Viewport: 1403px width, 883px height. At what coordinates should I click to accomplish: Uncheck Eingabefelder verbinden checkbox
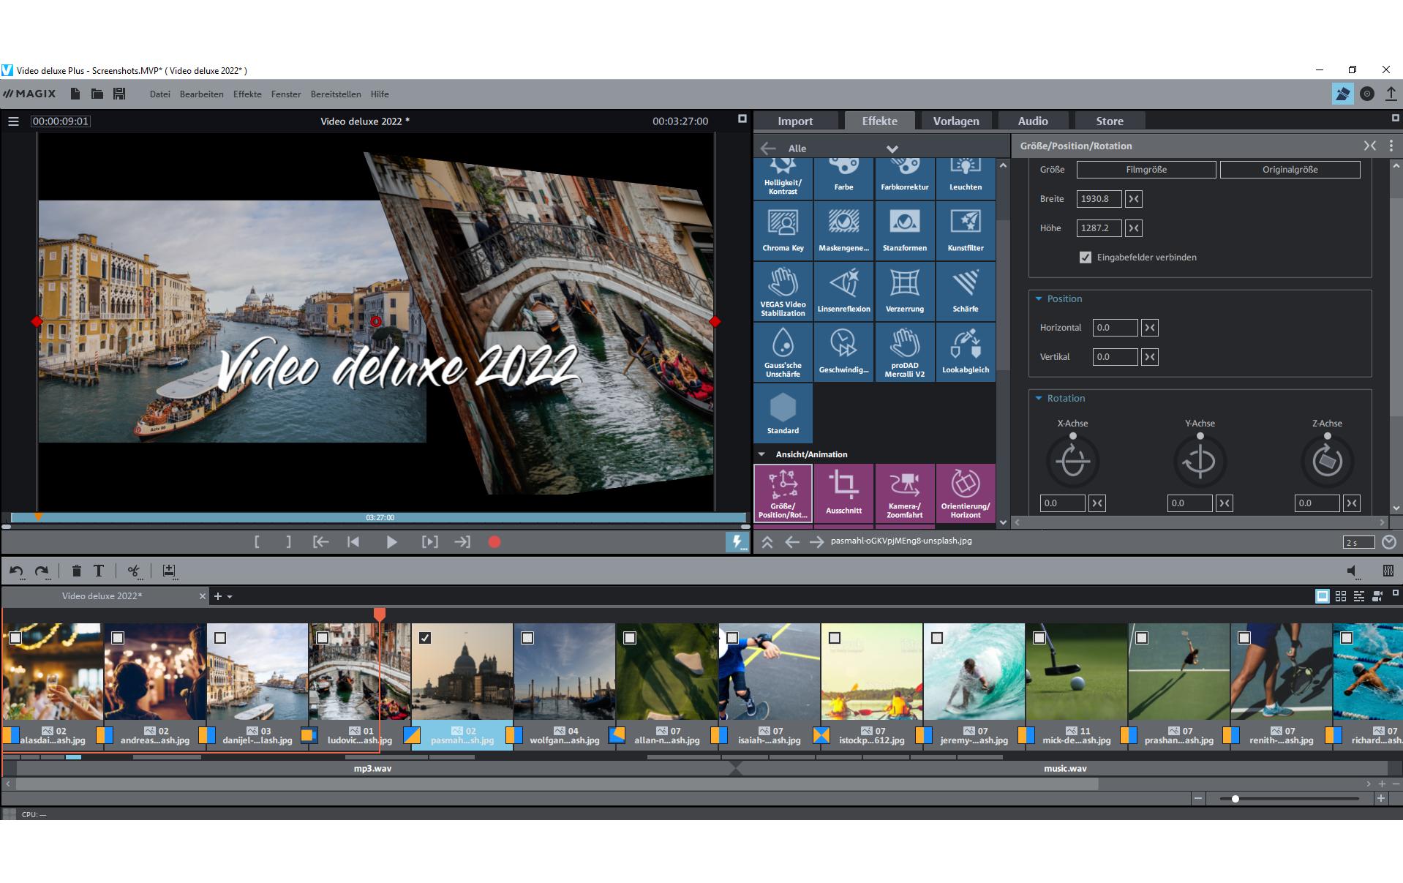pos(1086,258)
